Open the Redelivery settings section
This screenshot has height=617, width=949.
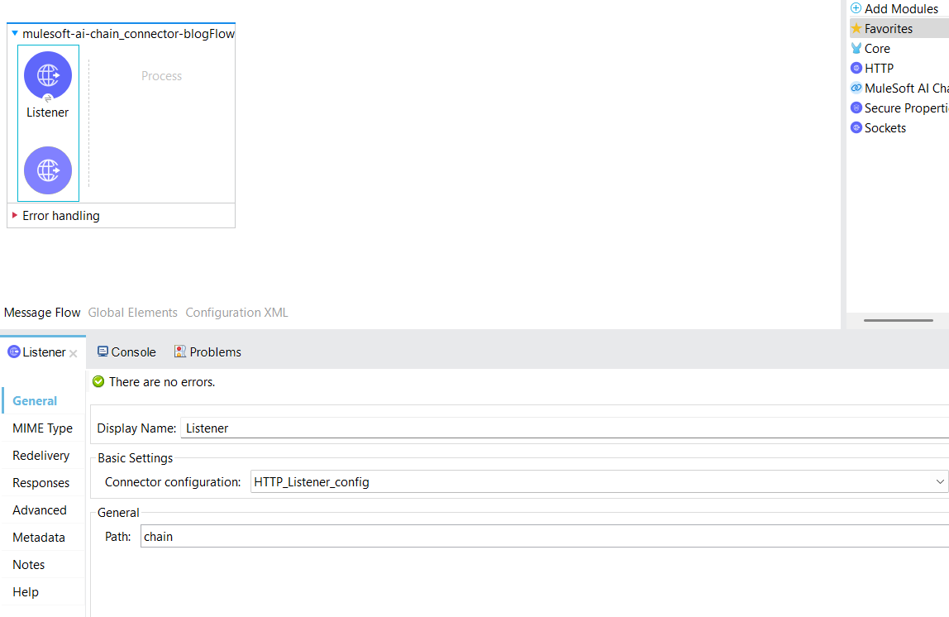41,456
